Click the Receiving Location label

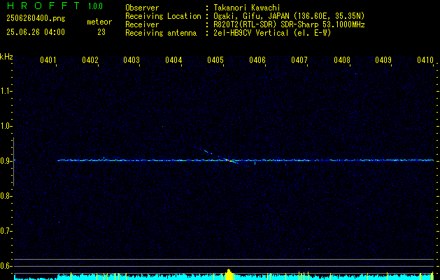point(163,16)
